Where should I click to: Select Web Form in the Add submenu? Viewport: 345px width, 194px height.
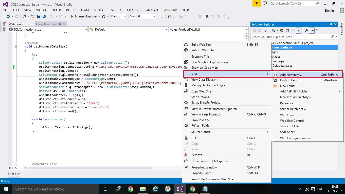pos(307,115)
